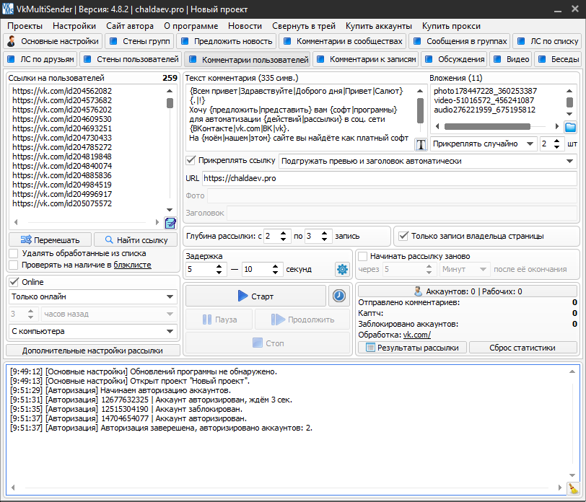Click the broom icon to clear log
Viewport: 586px width, 502px height.
click(x=573, y=488)
